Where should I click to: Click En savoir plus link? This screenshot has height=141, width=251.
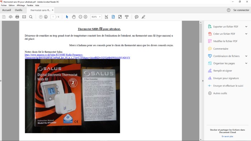(227, 136)
